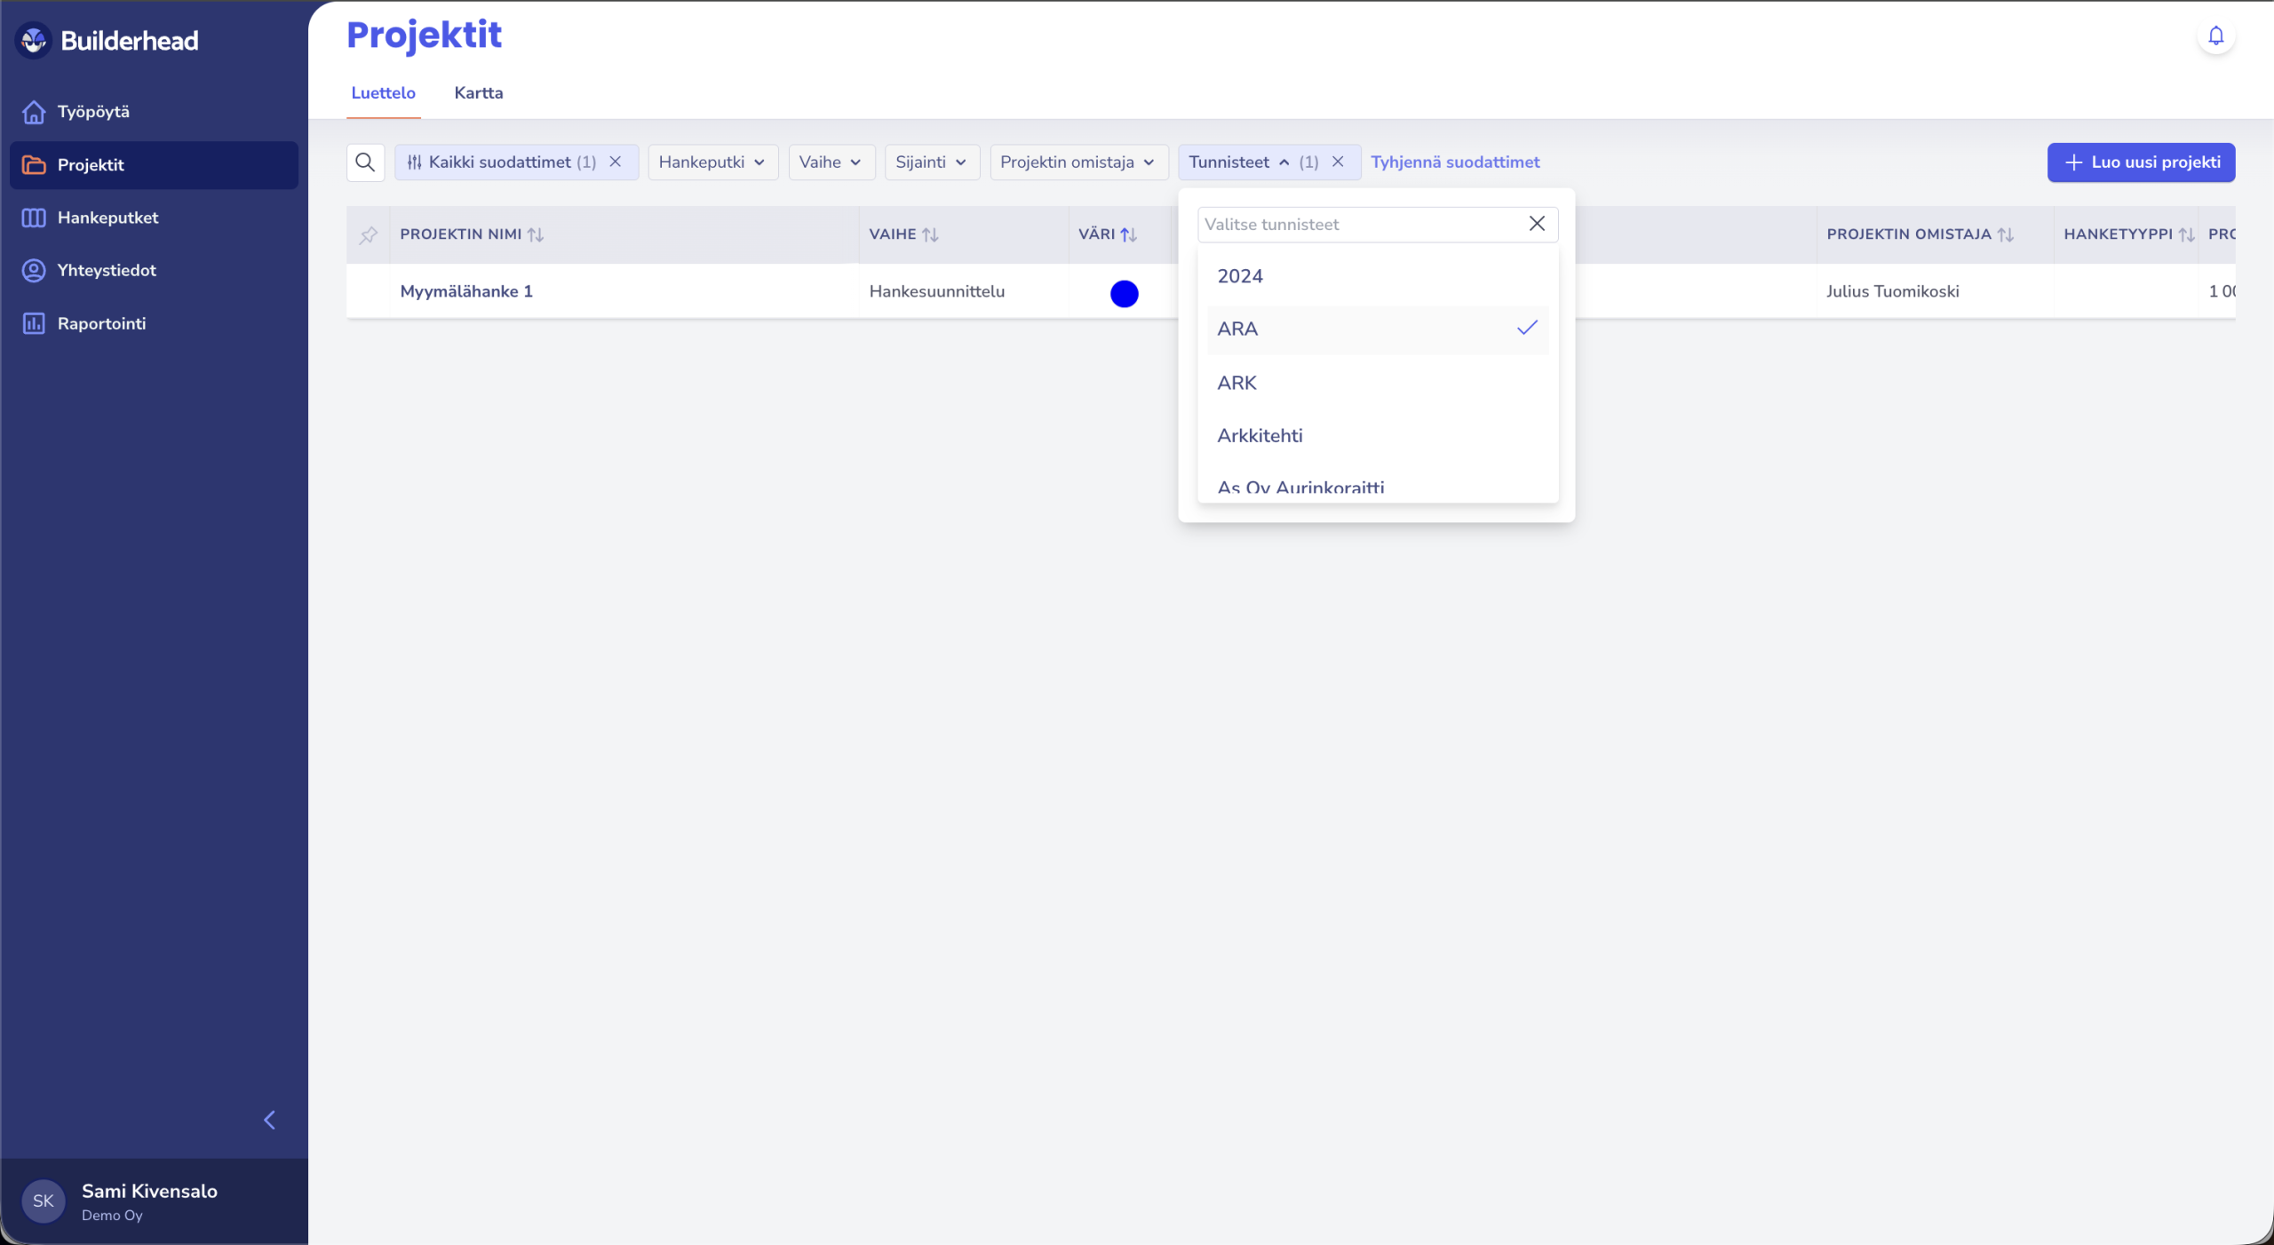2274x1245 pixels.
Task: Click the Hankeputket sidebar icon
Action: tap(34, 218)
